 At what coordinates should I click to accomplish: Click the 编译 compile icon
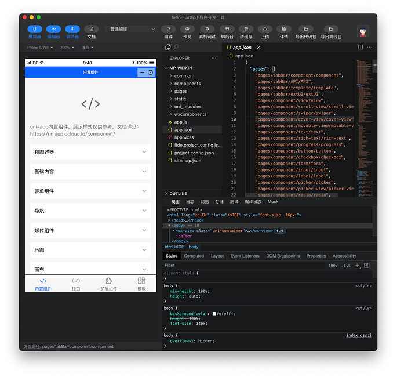click(169, 29)
